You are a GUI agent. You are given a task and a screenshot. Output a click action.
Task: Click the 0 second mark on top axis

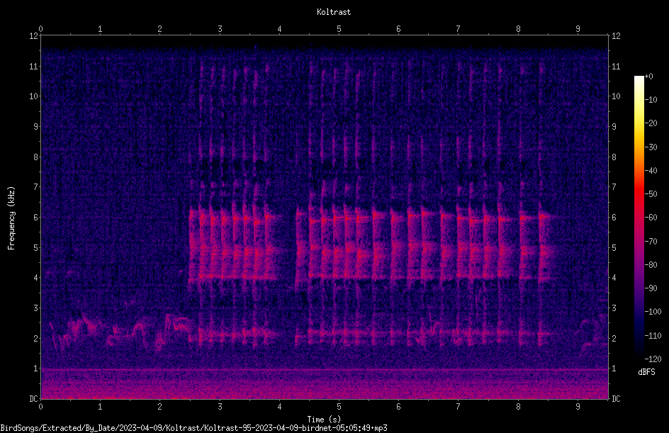40,29
